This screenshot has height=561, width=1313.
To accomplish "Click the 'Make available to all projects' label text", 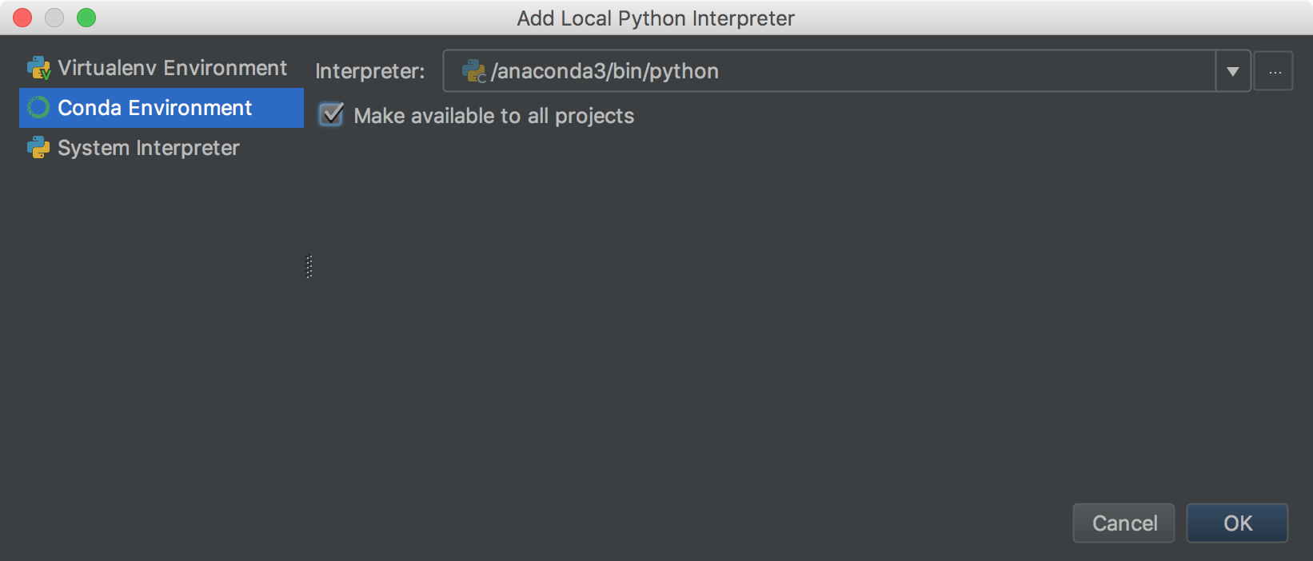I will coord(493,116).
